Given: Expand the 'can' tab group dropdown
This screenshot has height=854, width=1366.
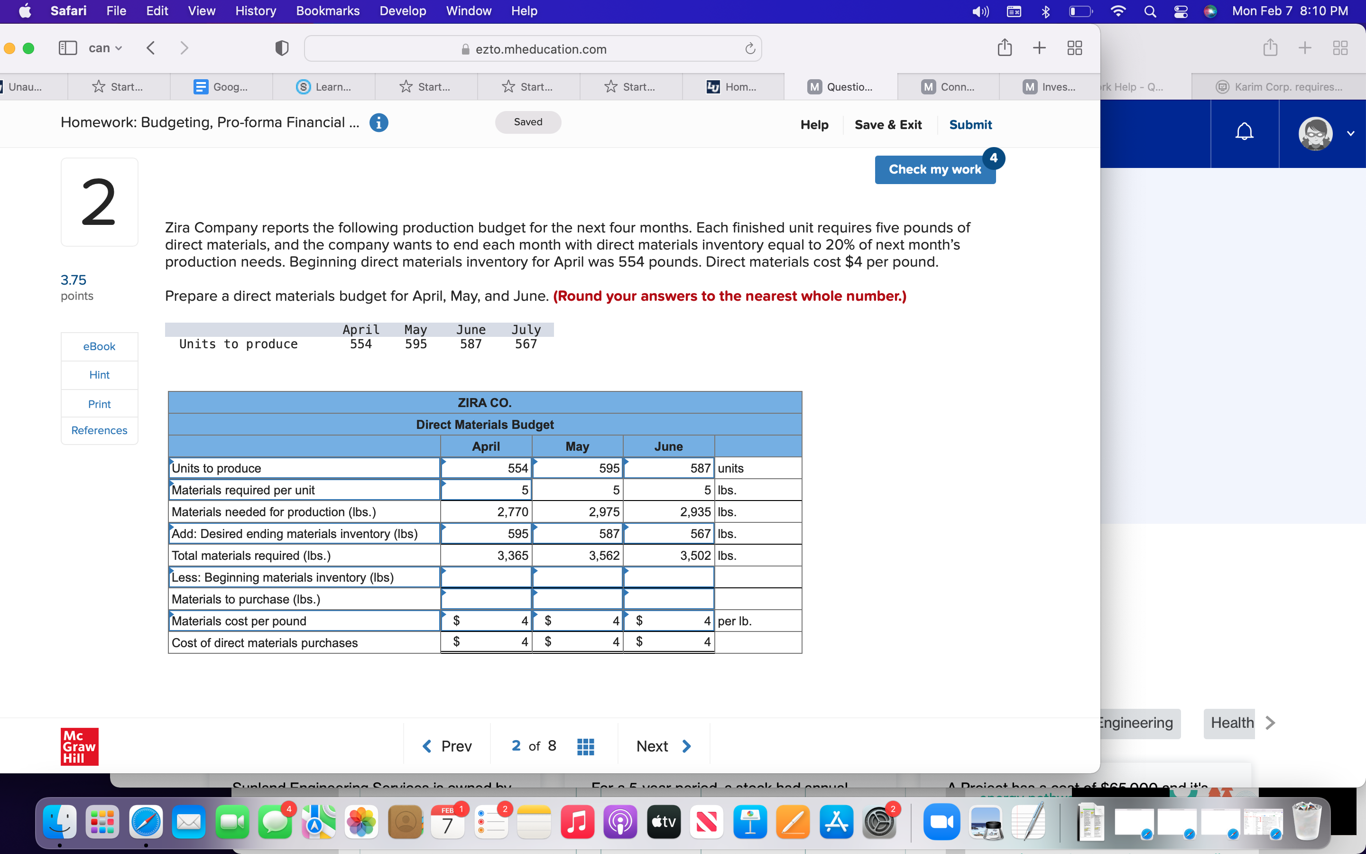Looking at the screenshot, I should click(x=105, y=48).
